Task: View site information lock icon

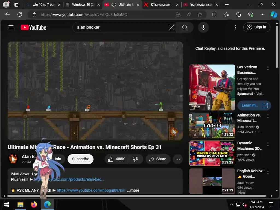Action: [x=34, y=14]
